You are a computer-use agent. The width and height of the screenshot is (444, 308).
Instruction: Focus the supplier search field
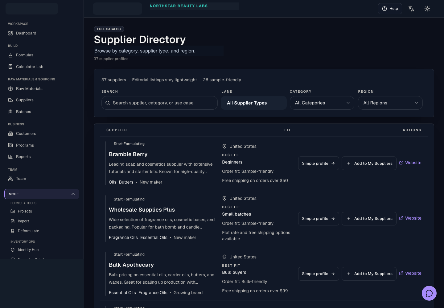[159, 103]
